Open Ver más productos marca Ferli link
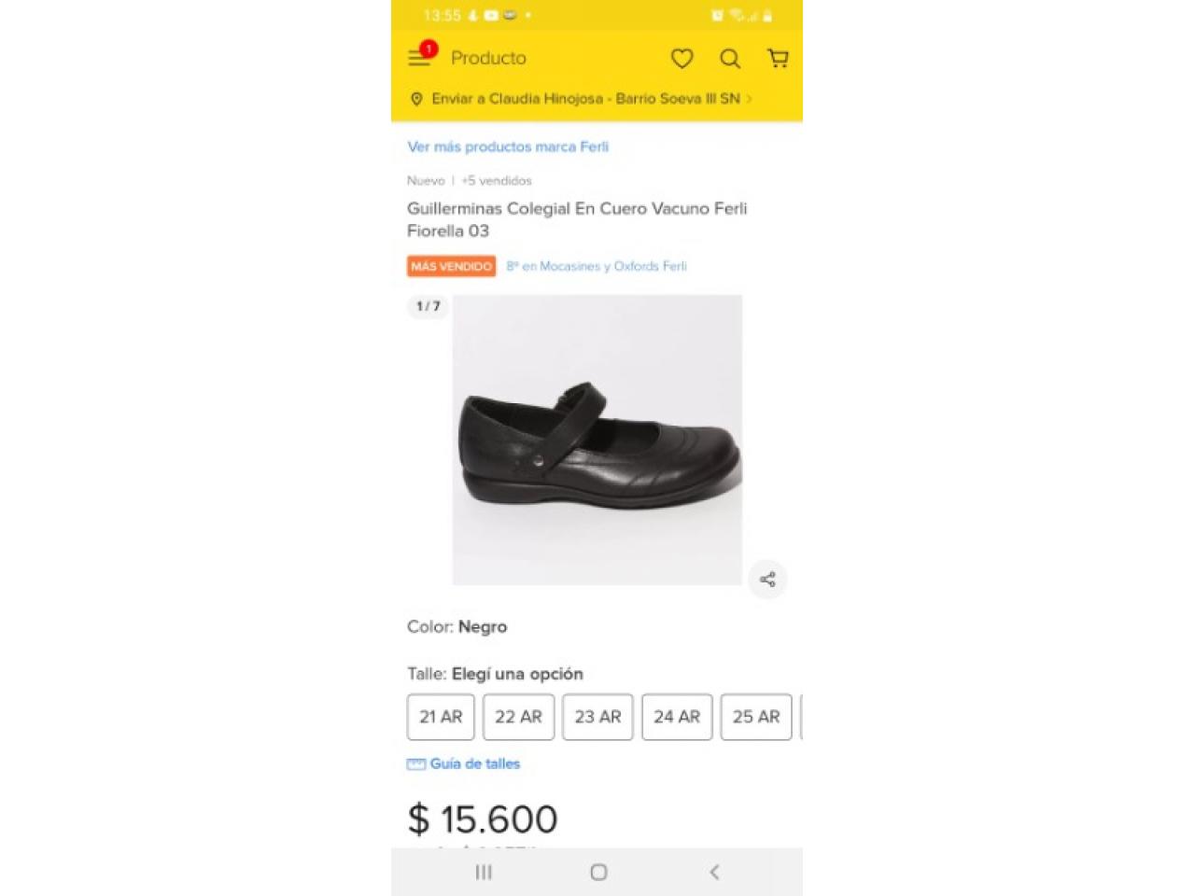The image size is (1195, 896). [508, 147]
